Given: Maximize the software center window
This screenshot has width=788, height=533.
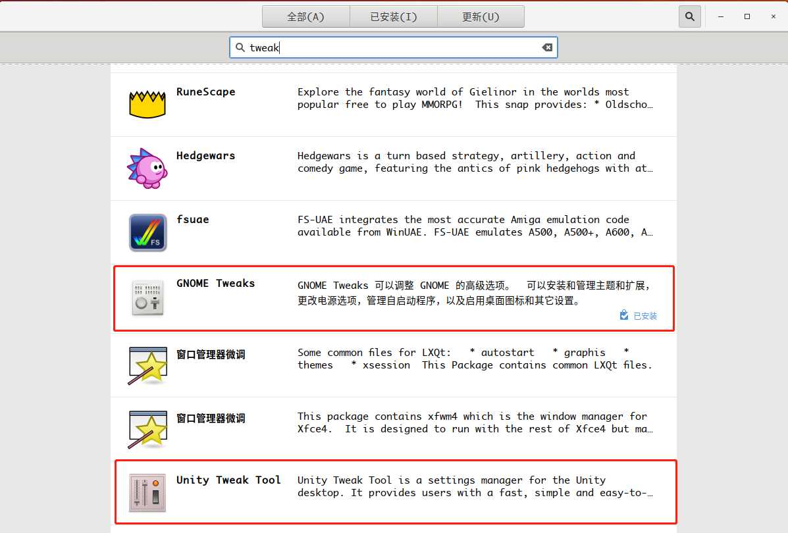Looking at the screenshot, I should [747, 16].
